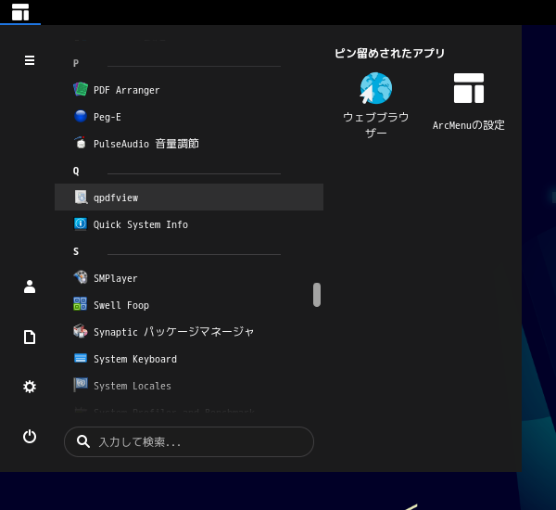Click the 'ArcMenuの設定' pinned label
The width and height of the screenshot is (556, 510).
pyautogui.click(x=468, y=125)
